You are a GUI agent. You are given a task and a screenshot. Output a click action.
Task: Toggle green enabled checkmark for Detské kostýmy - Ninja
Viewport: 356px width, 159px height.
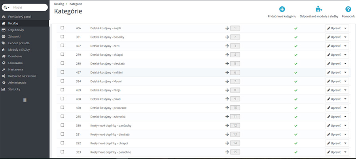(x=295, y=91)
